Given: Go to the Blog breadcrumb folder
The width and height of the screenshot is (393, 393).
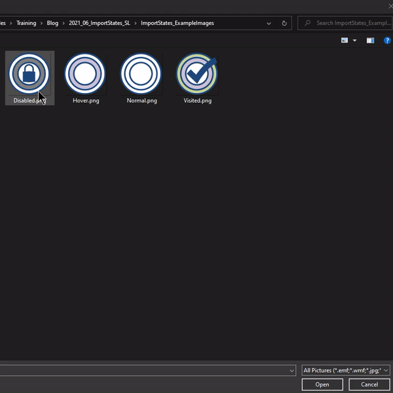Looking at the screenshot, I should (x=52, y=23).
